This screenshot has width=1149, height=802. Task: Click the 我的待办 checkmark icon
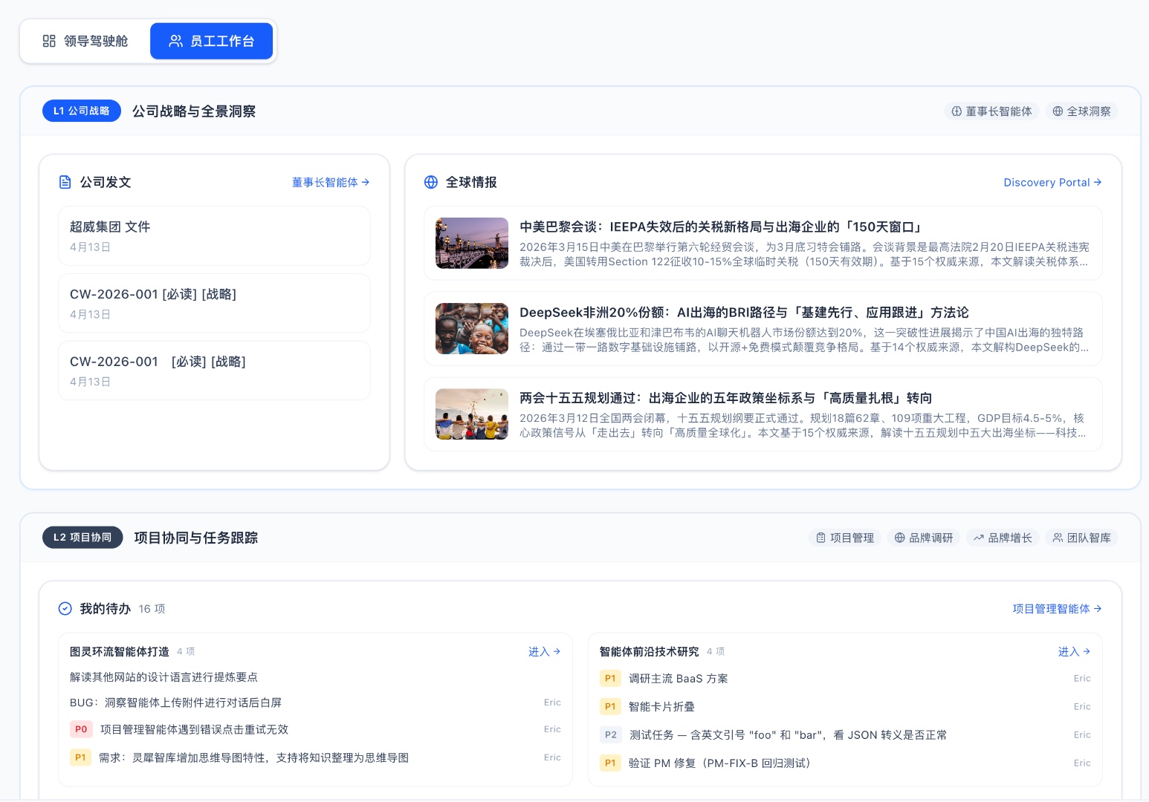(x=65, y=609)
